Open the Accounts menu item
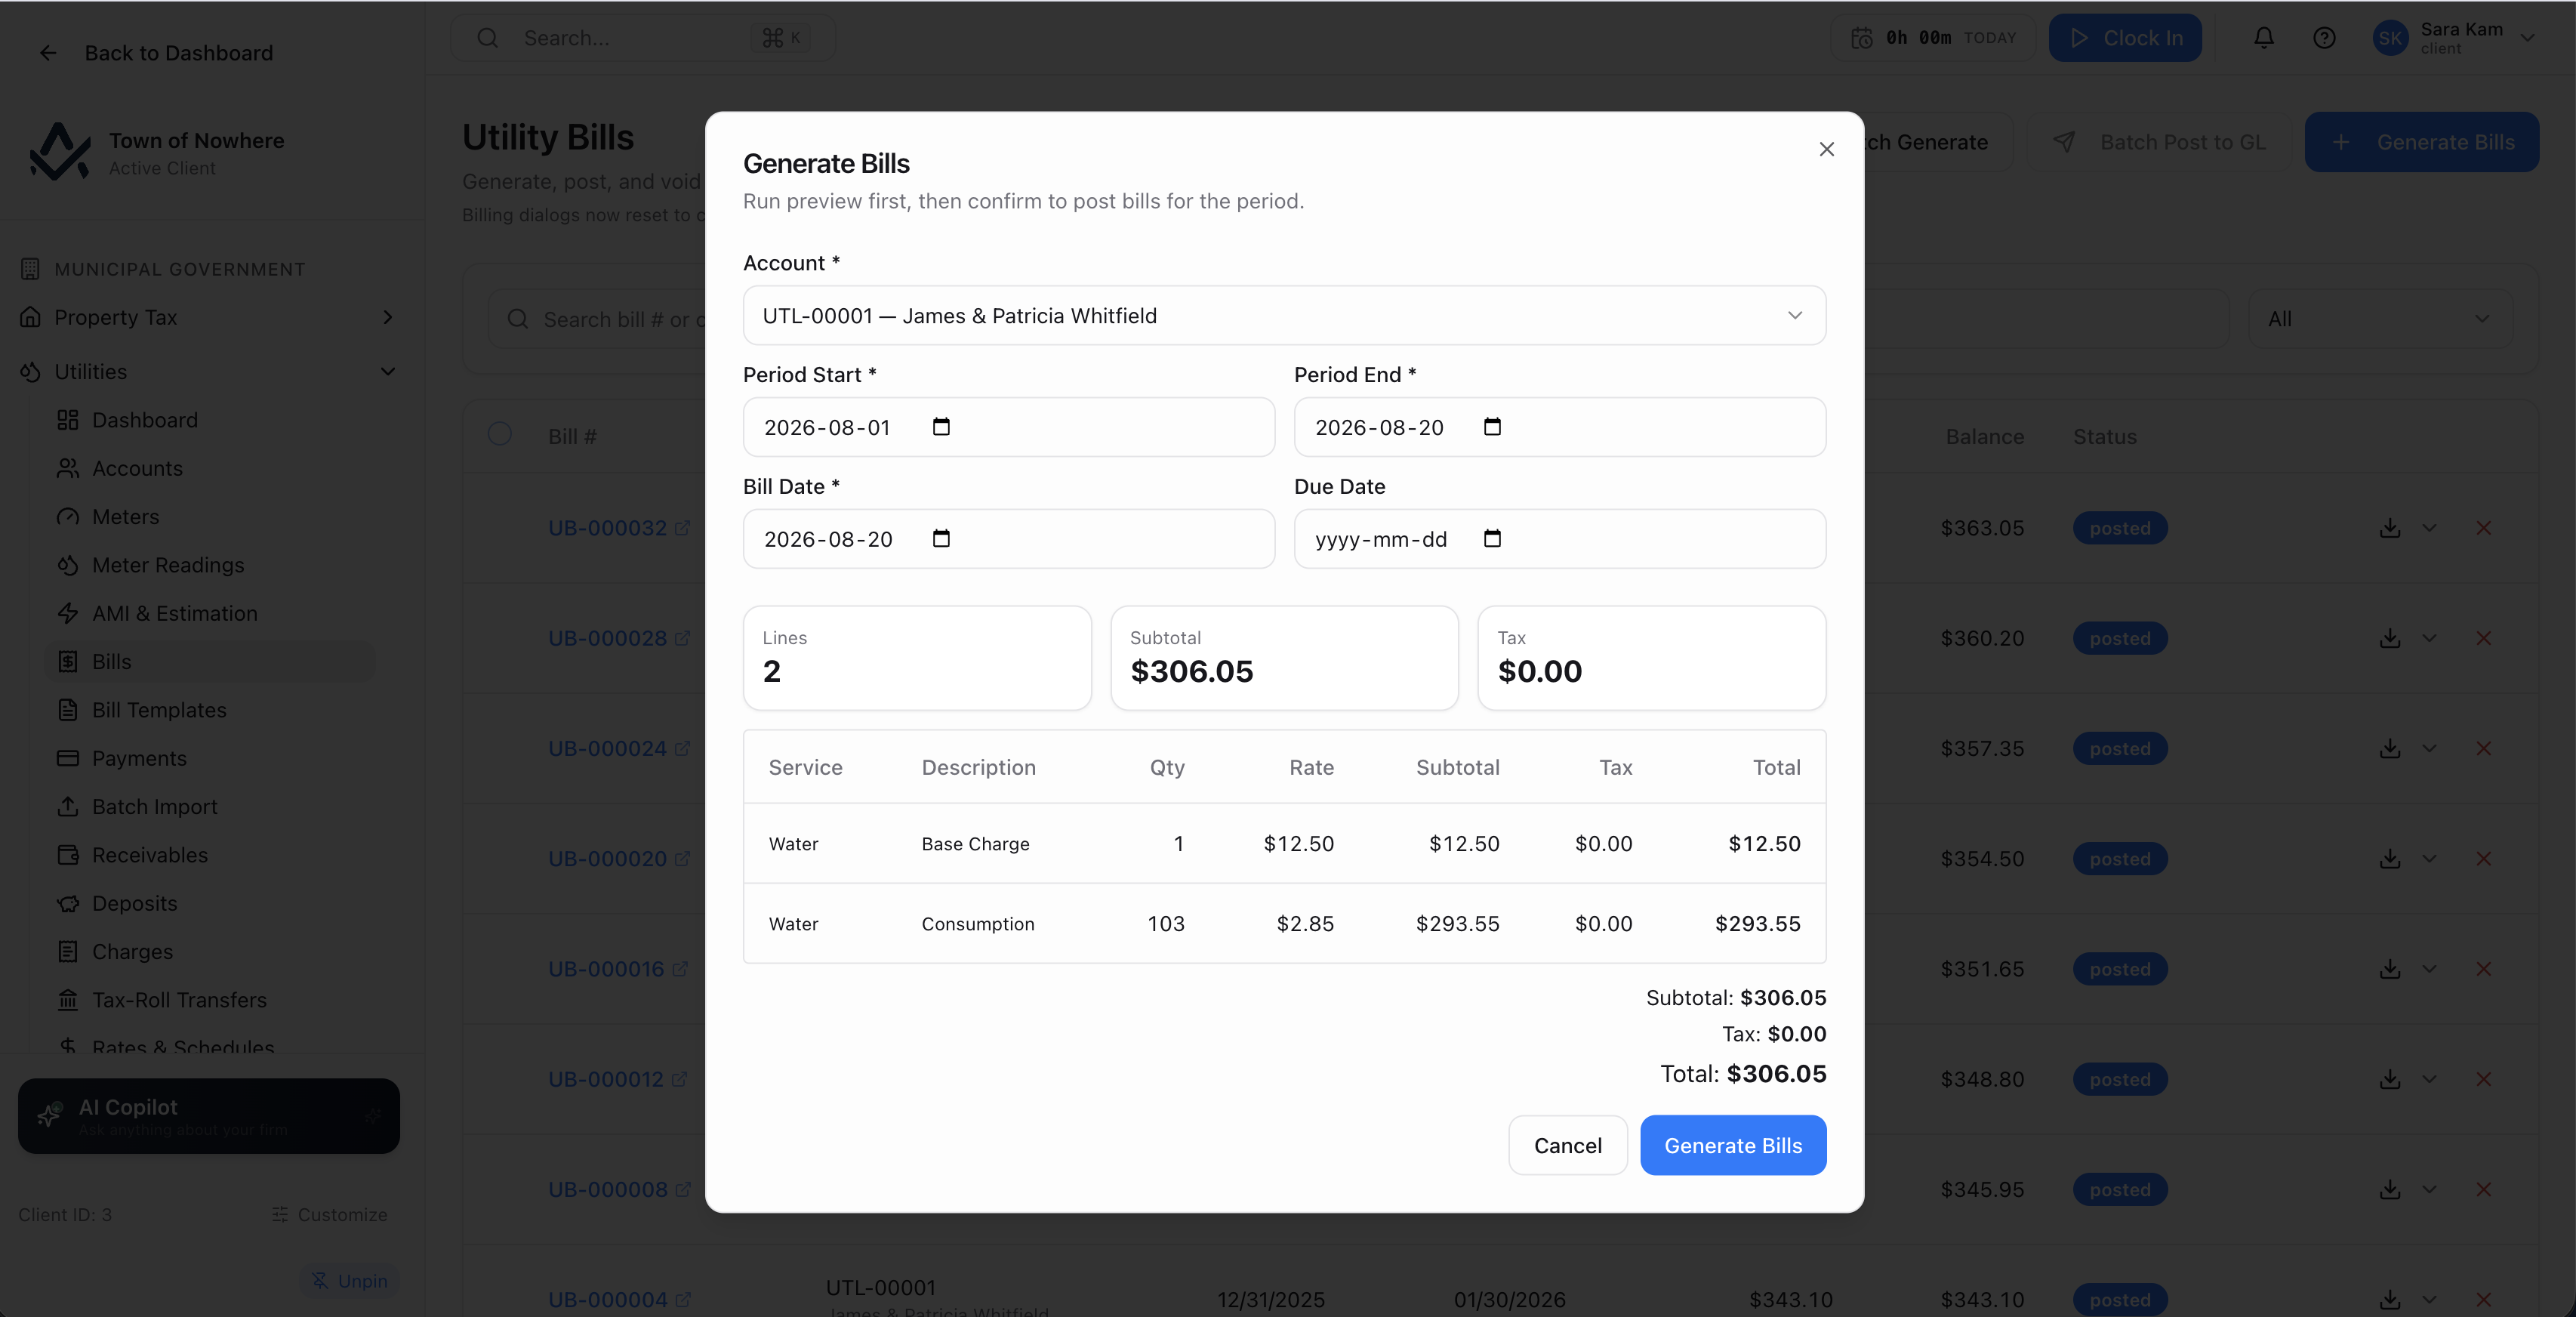This screenshot has height=1317, width=2576. [x=137, y=469]
